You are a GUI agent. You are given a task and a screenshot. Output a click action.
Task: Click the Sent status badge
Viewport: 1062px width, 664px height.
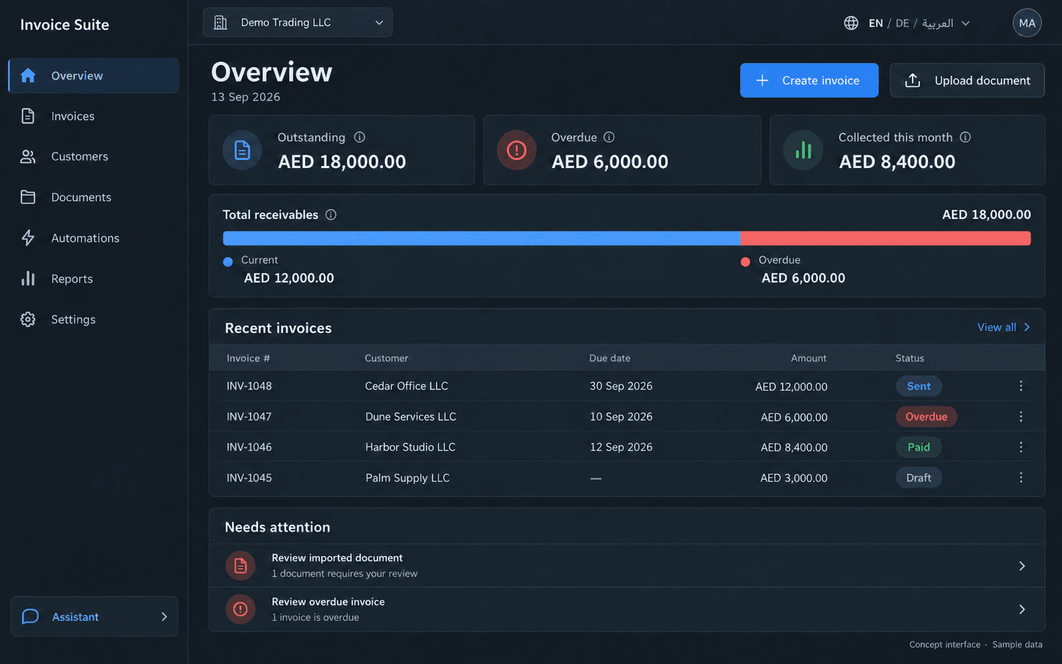(919, 386)
